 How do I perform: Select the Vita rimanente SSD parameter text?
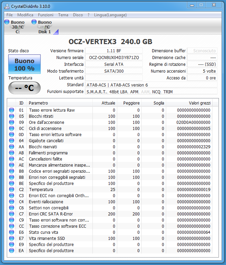(47, 238)
